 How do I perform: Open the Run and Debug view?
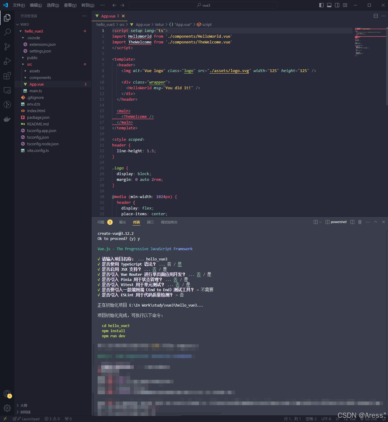pos(7,61)
